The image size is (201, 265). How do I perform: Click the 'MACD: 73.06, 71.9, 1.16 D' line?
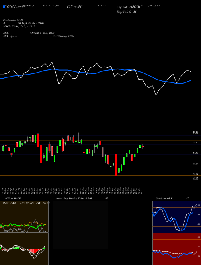[x=19, y=26]
